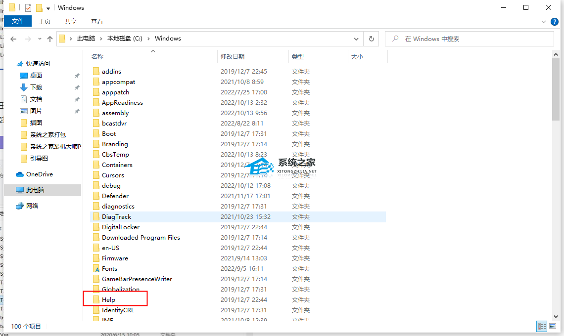Expand the chevron after 本地磁盘 (C:) in the breadcrumb
The width and height of the screenshot is (564, 336).
[148, 39]
